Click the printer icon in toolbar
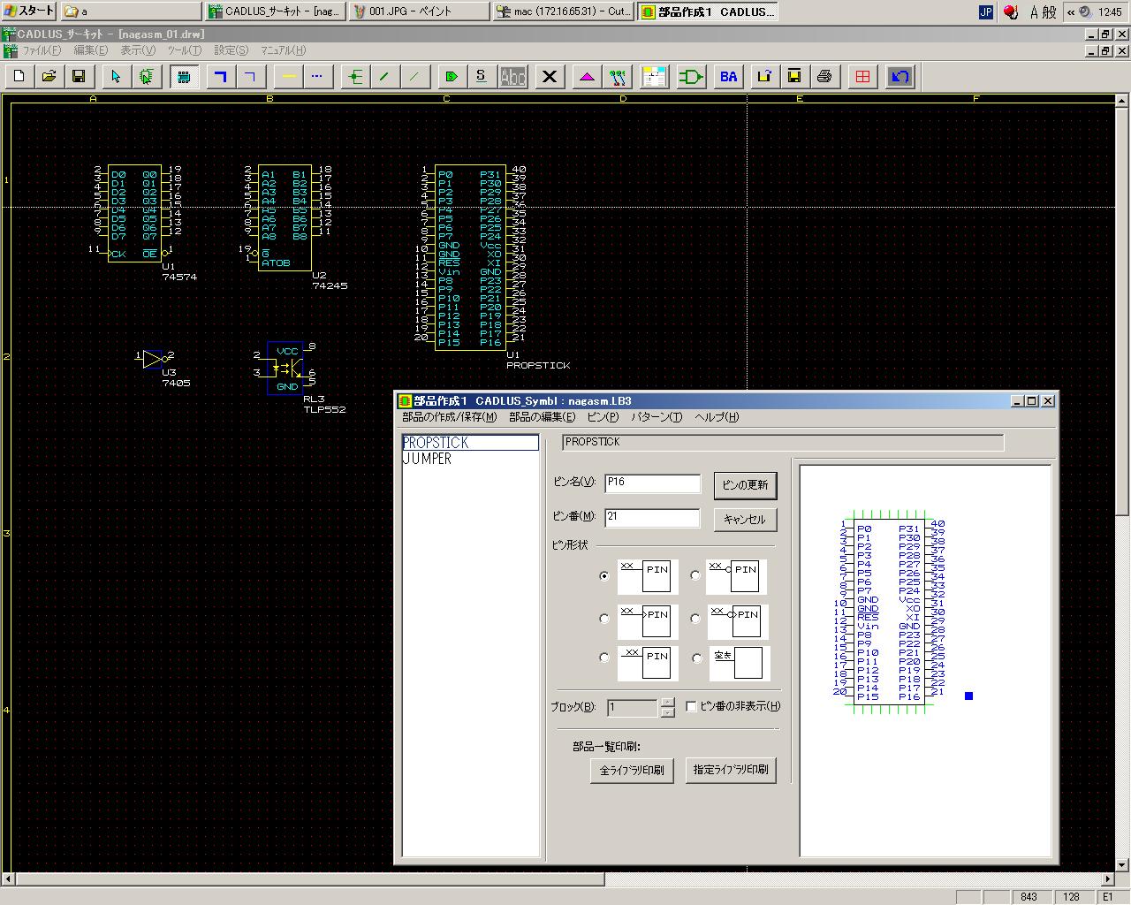 (824, 77)
